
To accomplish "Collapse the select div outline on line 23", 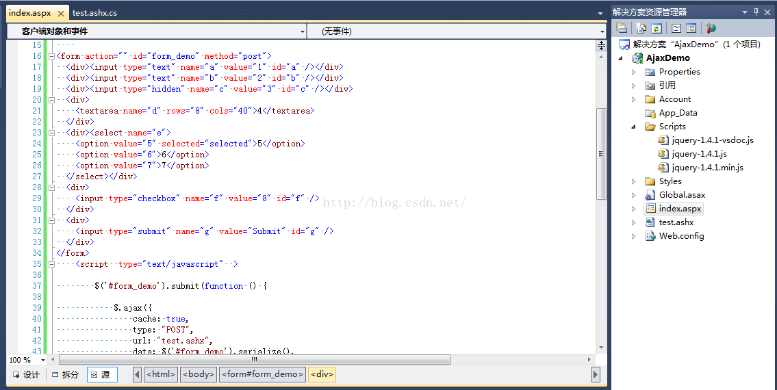I will (x=51, y=133).
